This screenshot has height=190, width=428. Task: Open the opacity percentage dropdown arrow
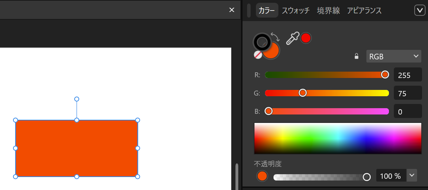click(412, 176)
